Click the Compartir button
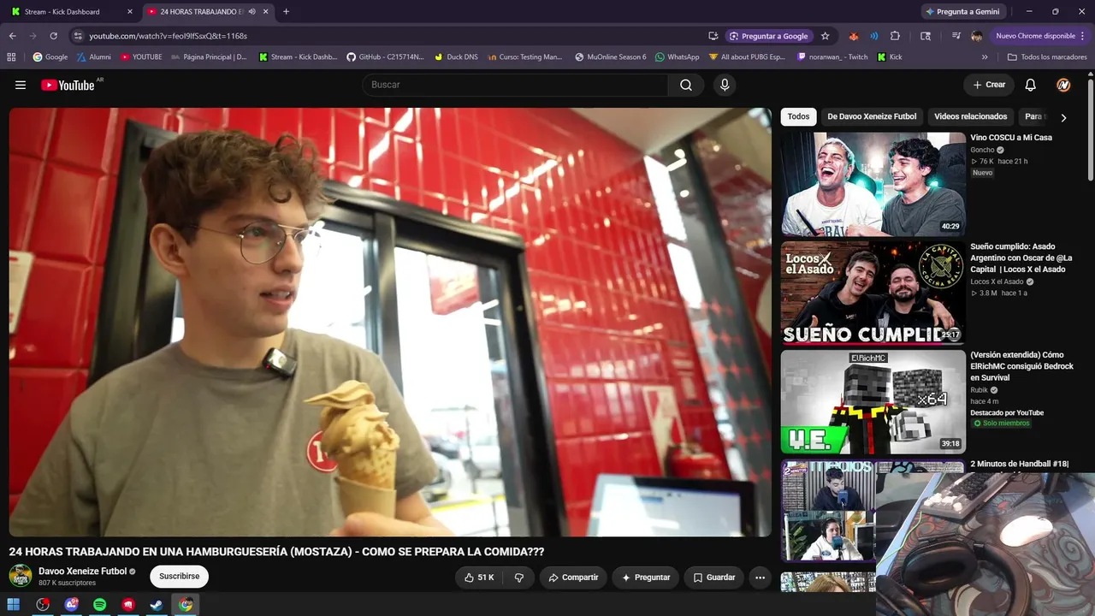 [x=573, y=577]
